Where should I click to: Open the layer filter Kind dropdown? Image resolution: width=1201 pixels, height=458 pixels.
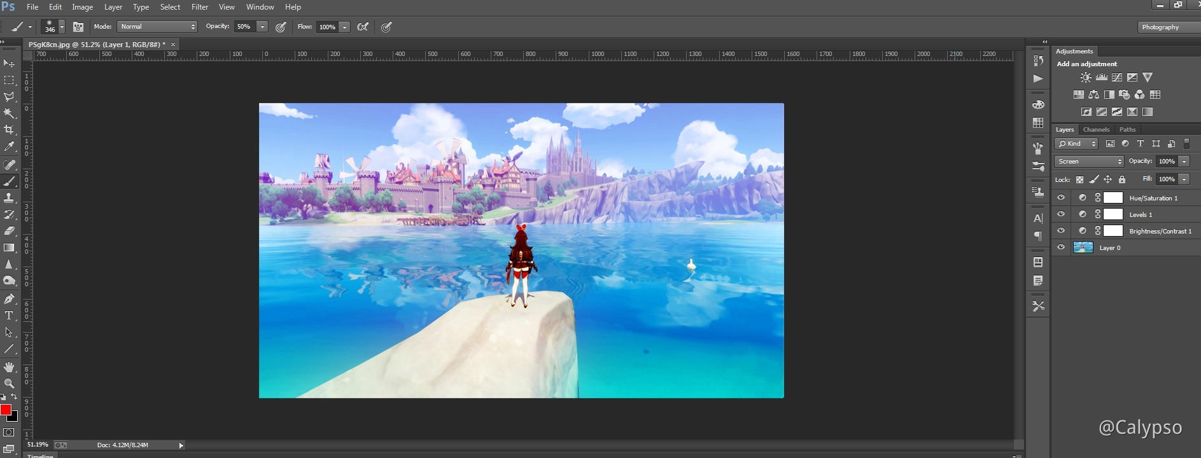tap(1076, 144)
